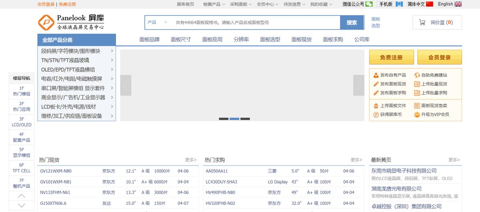Jump to 3F LCD/OLED floor
Screen dimensions: 480x212
pos(22,122)
